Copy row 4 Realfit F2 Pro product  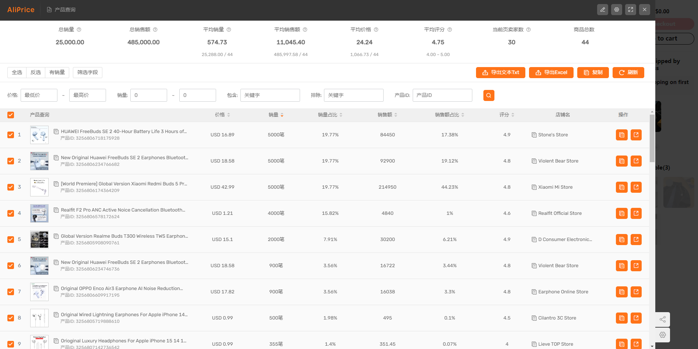pos(622,213)
